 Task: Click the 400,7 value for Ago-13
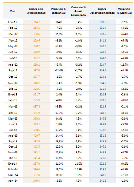click(36, 136)
